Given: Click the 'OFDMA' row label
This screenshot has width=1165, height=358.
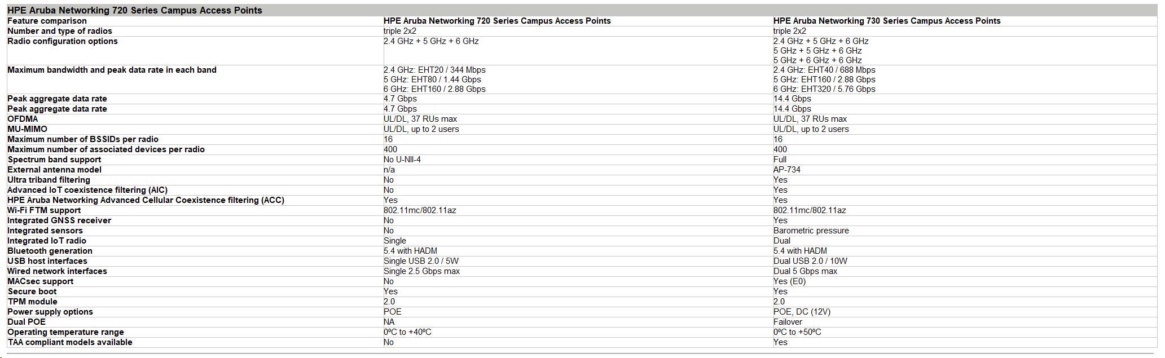Looking at the screenshot, I should (x=23, y=119).
